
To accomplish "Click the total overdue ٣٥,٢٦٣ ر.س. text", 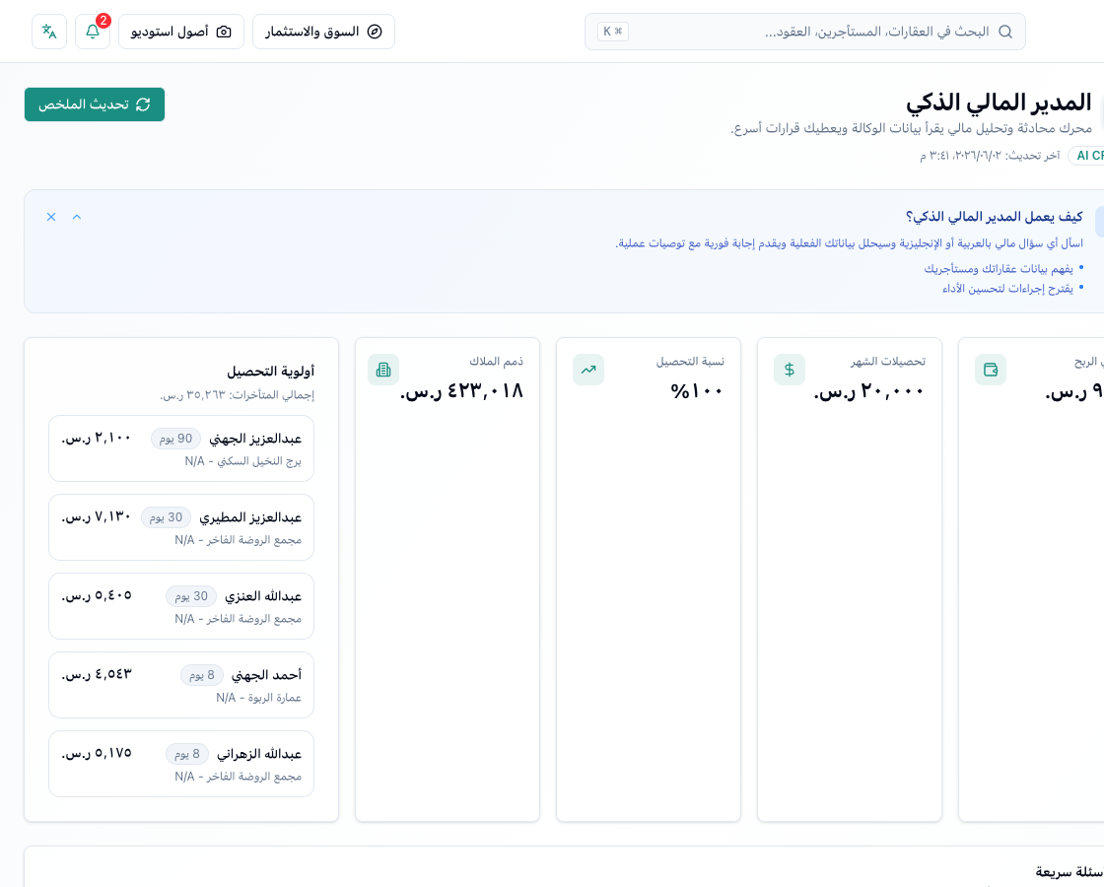I will [x=237, y=395].
